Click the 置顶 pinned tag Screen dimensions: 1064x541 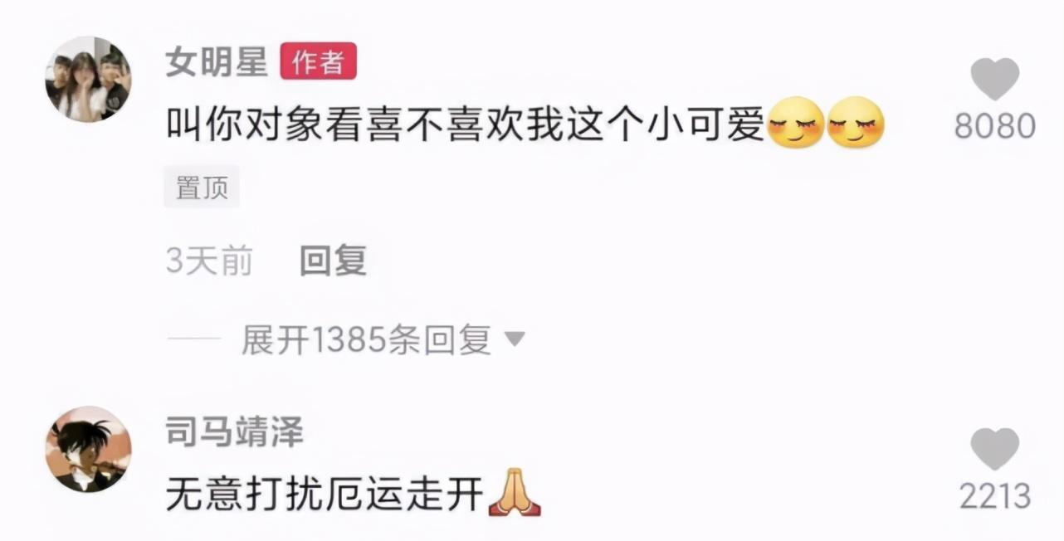(x=202, y=187)
